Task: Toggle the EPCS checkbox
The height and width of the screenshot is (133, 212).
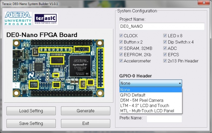Action: [165, 55]
